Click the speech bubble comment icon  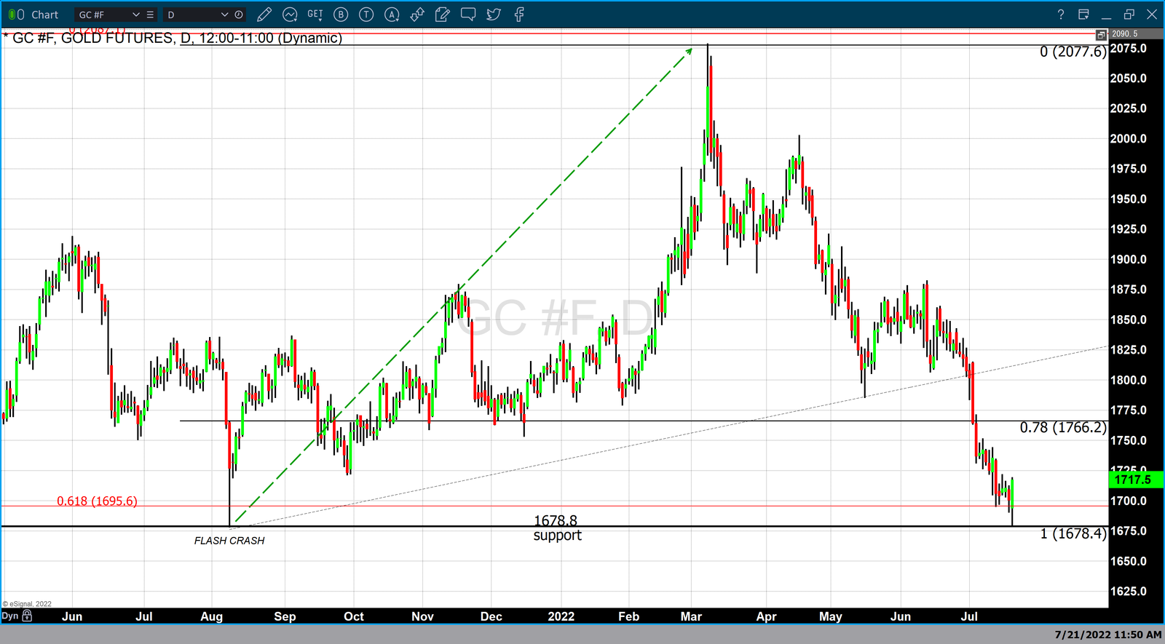(x=468, y=15)
